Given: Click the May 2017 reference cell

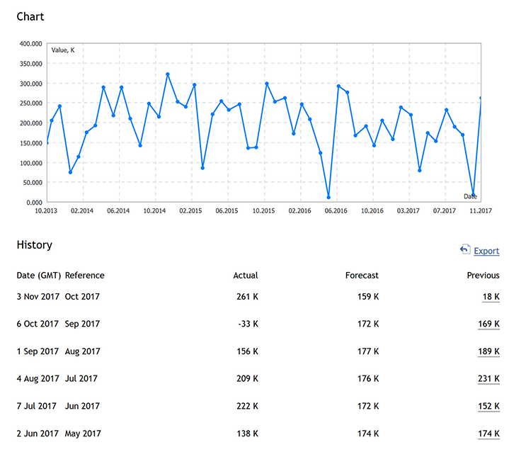Looking at the screenshot, I should point(83,434).
